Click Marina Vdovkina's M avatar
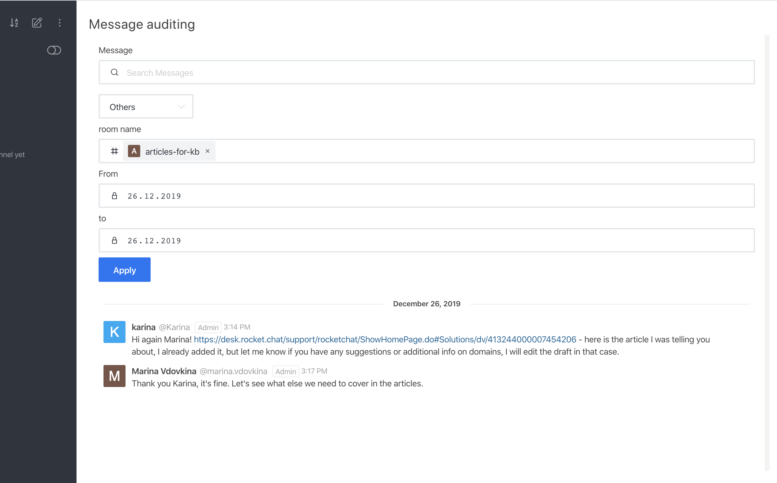Viewport: 777px width, 483px height. [x=114, y=376]
